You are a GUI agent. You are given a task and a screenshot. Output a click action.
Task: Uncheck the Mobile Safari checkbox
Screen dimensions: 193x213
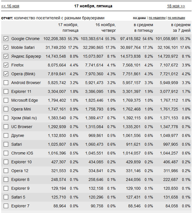[6, 47]
